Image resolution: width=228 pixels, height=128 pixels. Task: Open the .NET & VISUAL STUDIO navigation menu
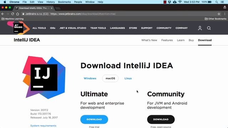(x=73, y=28)
